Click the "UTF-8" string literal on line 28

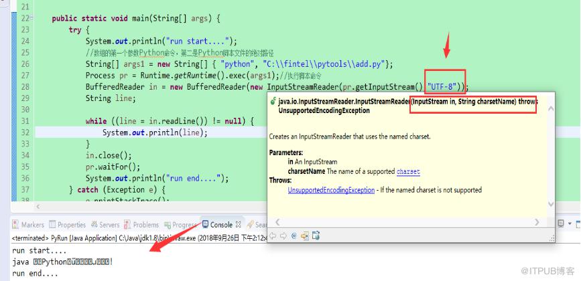[442, 87]
